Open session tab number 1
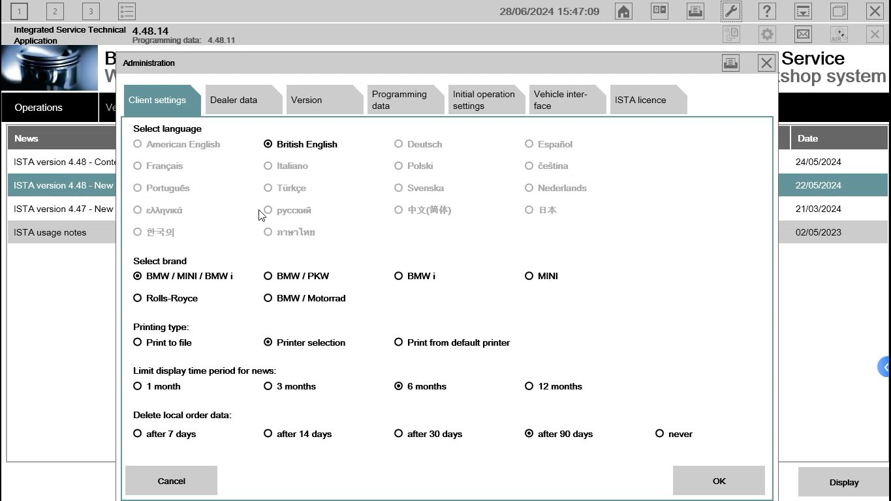891x501 pixels. 20,11
